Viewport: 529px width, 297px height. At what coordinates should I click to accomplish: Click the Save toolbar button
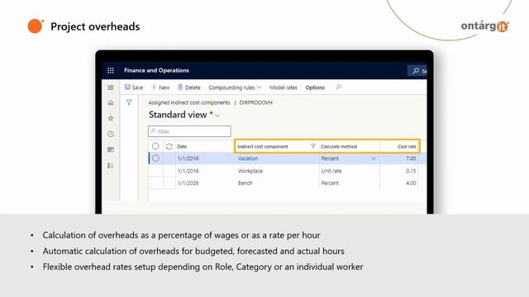[134, 87]
